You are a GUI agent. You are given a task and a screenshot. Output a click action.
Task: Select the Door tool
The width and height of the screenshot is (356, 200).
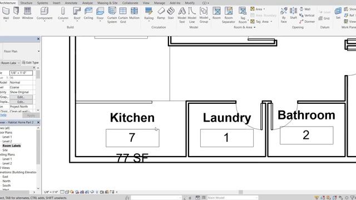16,13
